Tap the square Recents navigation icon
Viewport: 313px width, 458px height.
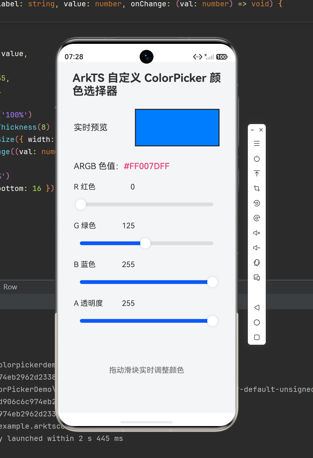click(257, 337)
